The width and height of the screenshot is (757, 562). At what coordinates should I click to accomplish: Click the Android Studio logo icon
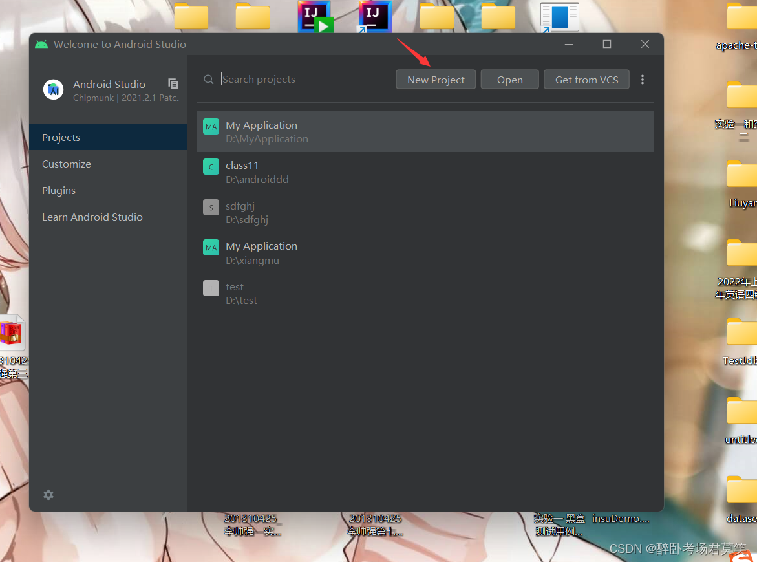(x=53, y=89)
